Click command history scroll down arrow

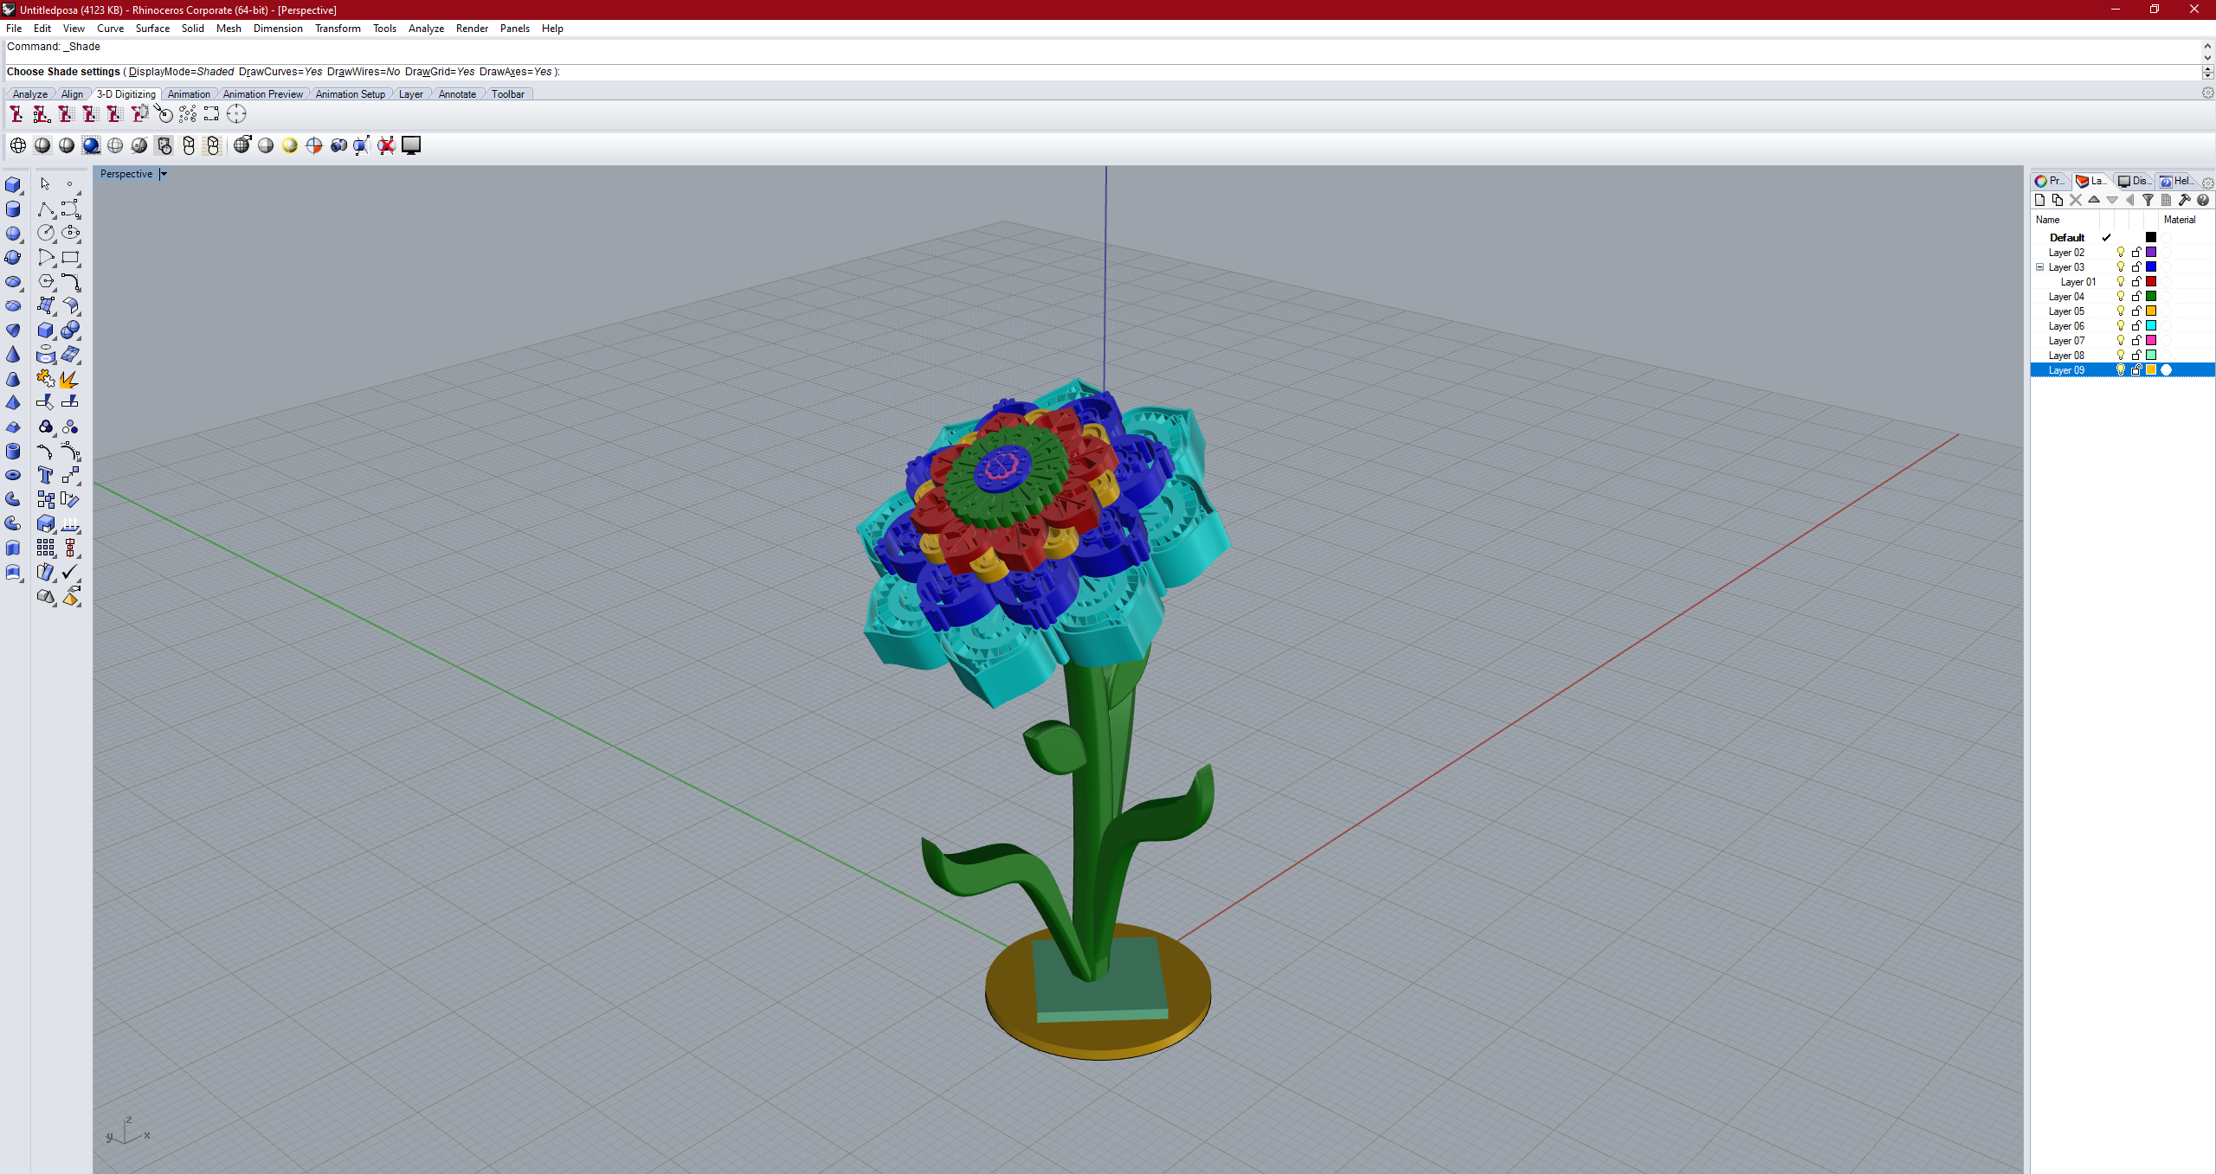point(2207,57)
